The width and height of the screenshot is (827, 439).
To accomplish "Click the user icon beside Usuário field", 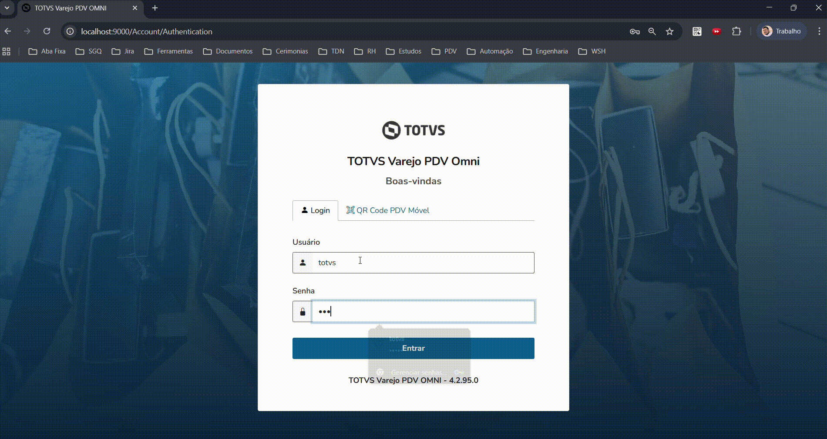I will [x=303, y=263].
